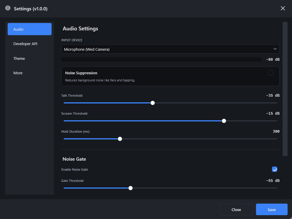Click the Close button at bottom

[236, 210]
